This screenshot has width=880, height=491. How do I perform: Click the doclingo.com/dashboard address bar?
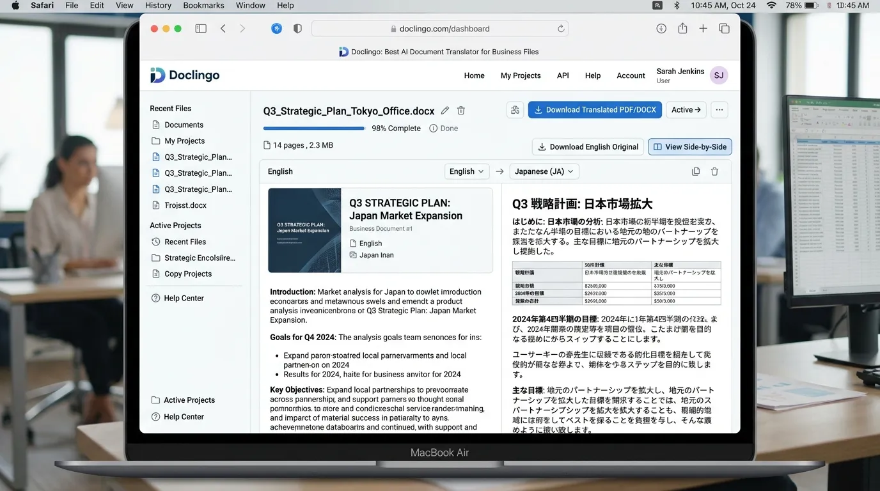[x=439, y=29]
